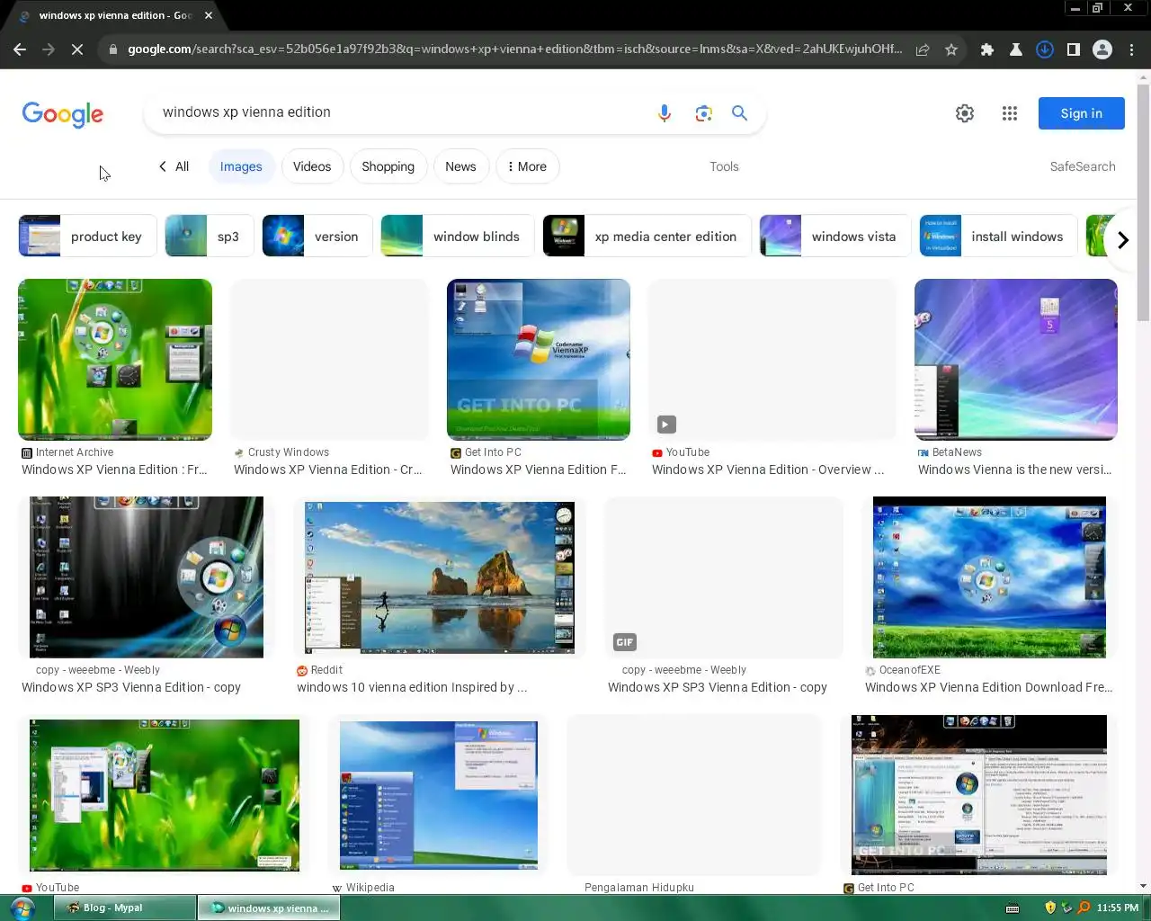Bookmark this page with the star icon
Image resolution: width=1151 pixels, height=921 pixels.
[951, 49]
